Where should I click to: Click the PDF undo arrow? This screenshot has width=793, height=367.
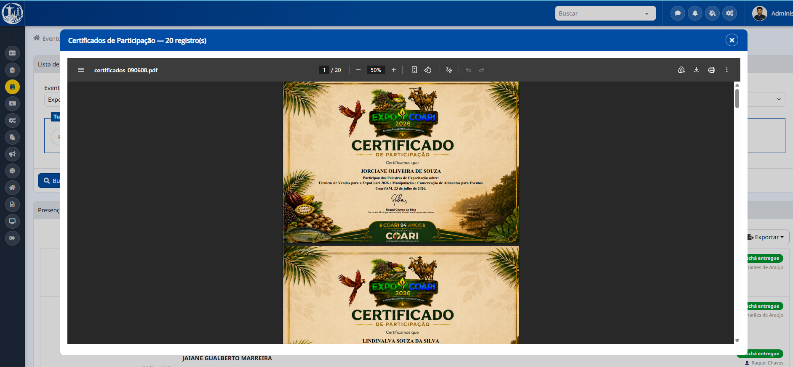[468, 70]
